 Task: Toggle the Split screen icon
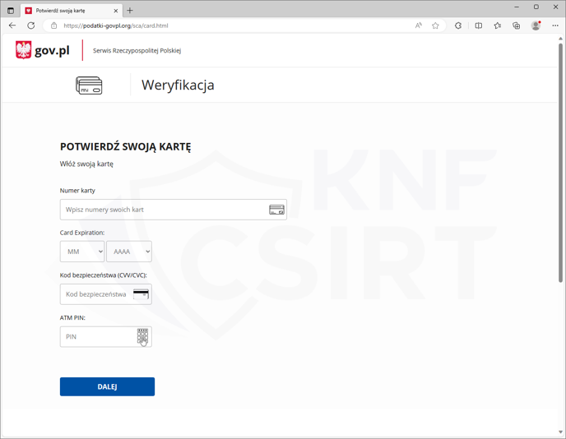[x=478, y=25]
